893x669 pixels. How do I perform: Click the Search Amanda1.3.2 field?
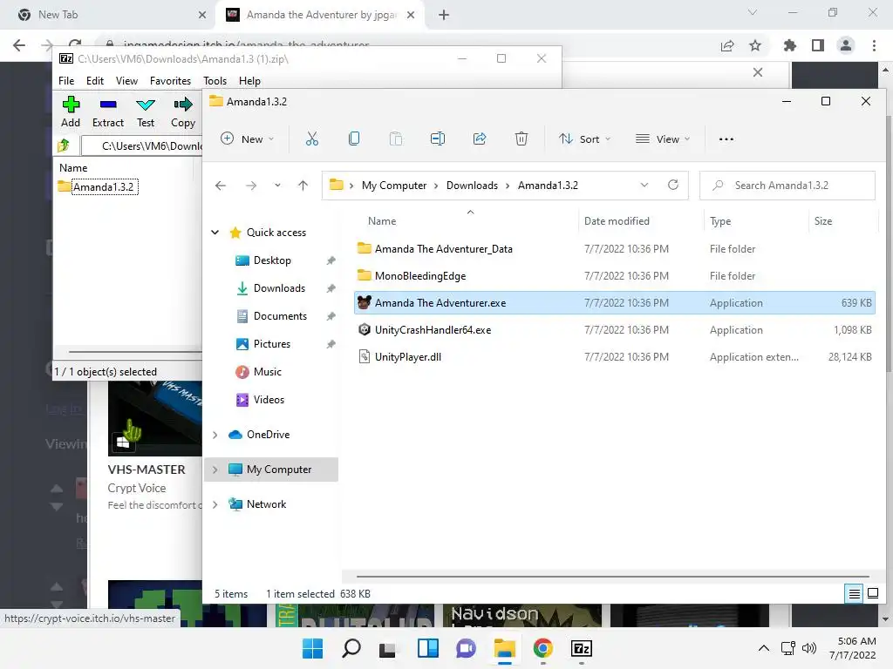coord(787,186)
